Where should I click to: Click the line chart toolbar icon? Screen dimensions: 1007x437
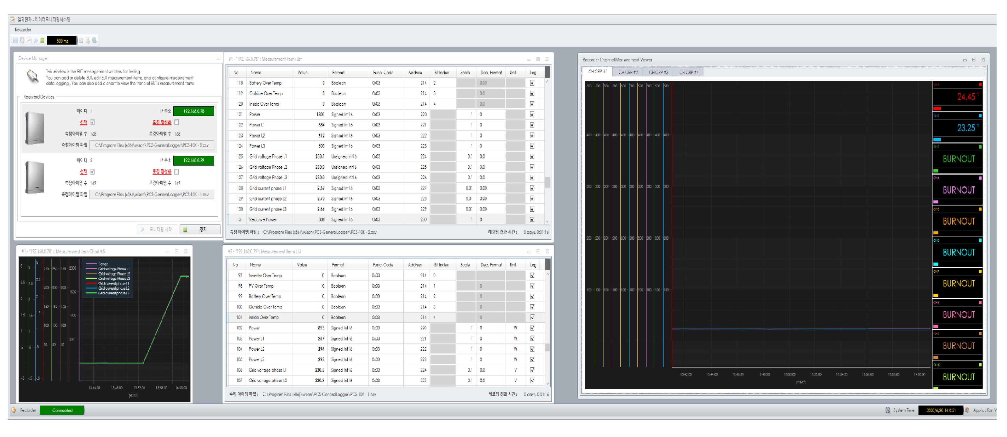pyautogui.click(x=29, y=41)
